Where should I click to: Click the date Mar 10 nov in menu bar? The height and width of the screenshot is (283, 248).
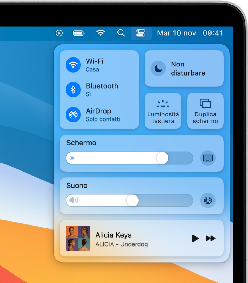tap(176, 33)
